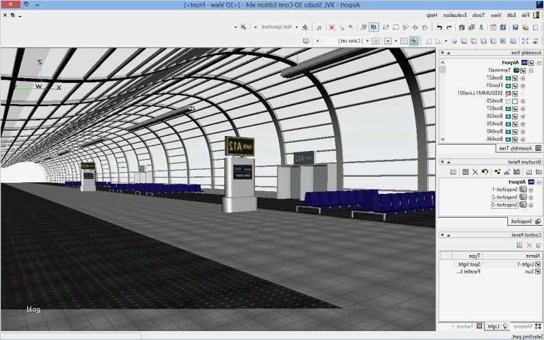This screenshot has width=544, height=340.
Task: Select the Snapshot tab
Action: click(525, 221)
